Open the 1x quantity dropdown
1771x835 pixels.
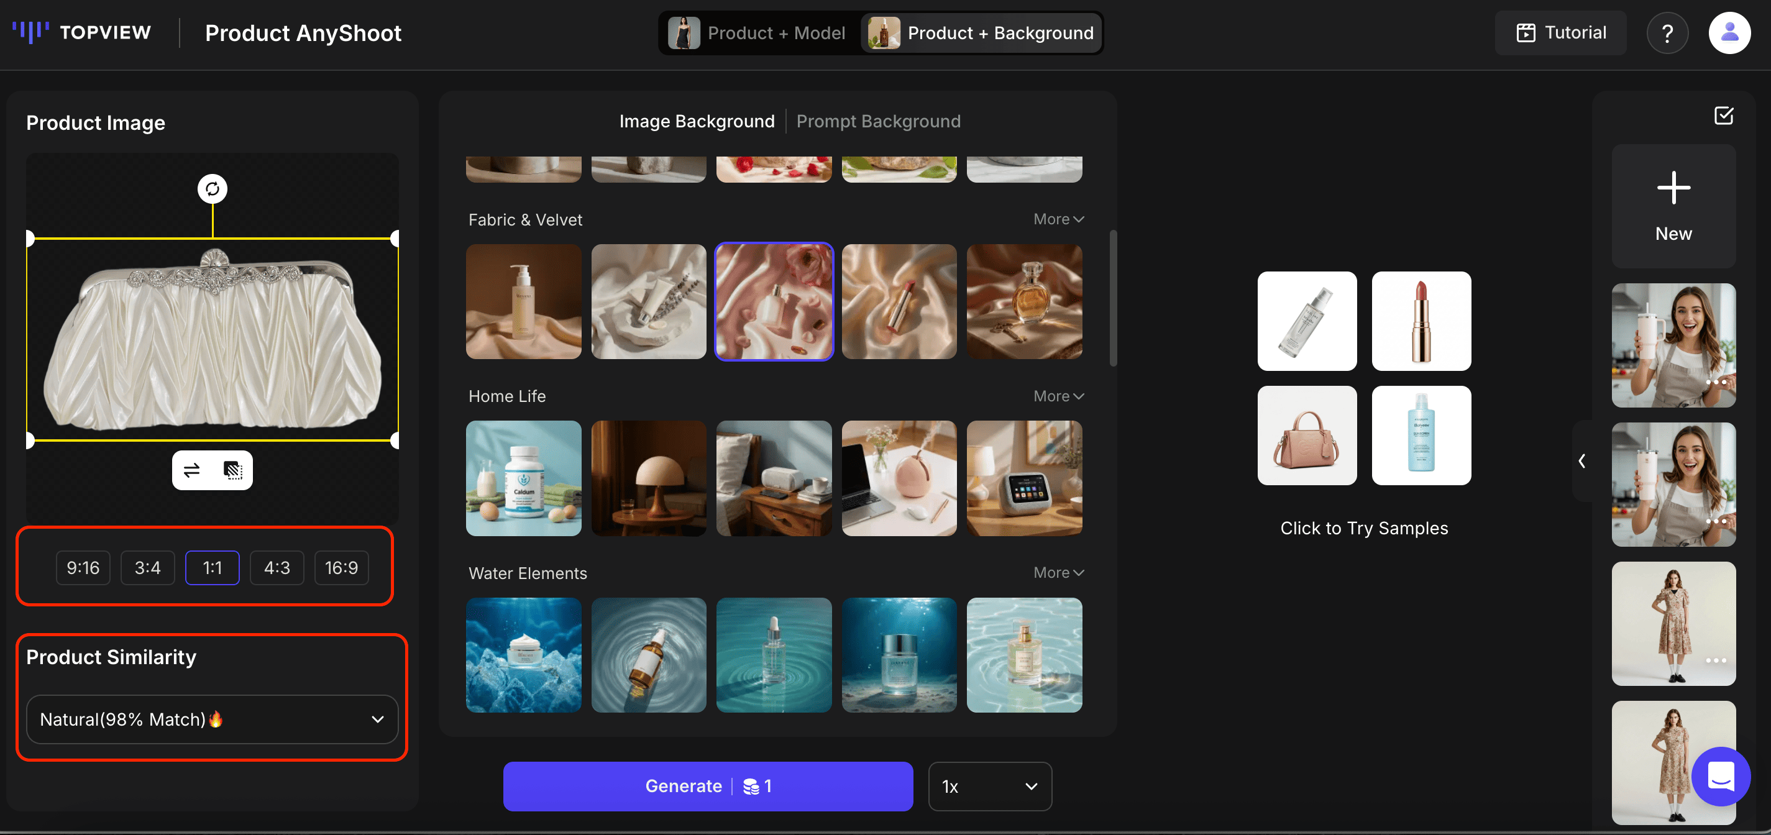pyautogui.click(x=989, y=786)
